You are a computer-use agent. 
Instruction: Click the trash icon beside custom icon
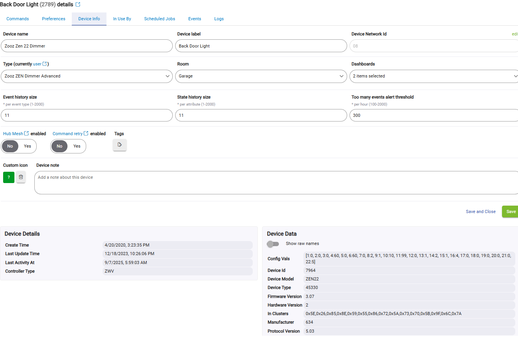[x=21, y=177]
